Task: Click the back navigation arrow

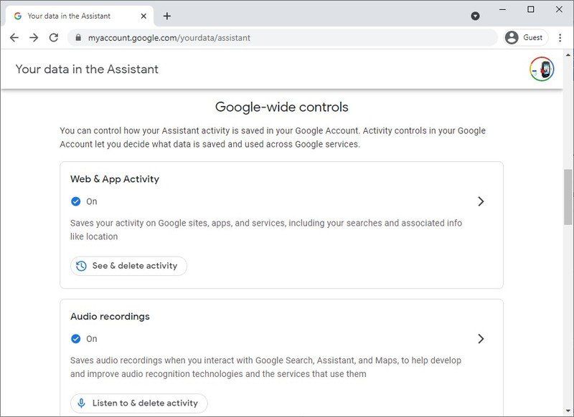Action: tap(14, 37)
